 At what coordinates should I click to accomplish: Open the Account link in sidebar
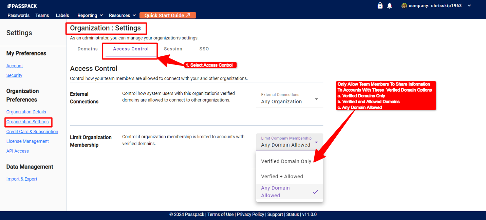point(15,66)
